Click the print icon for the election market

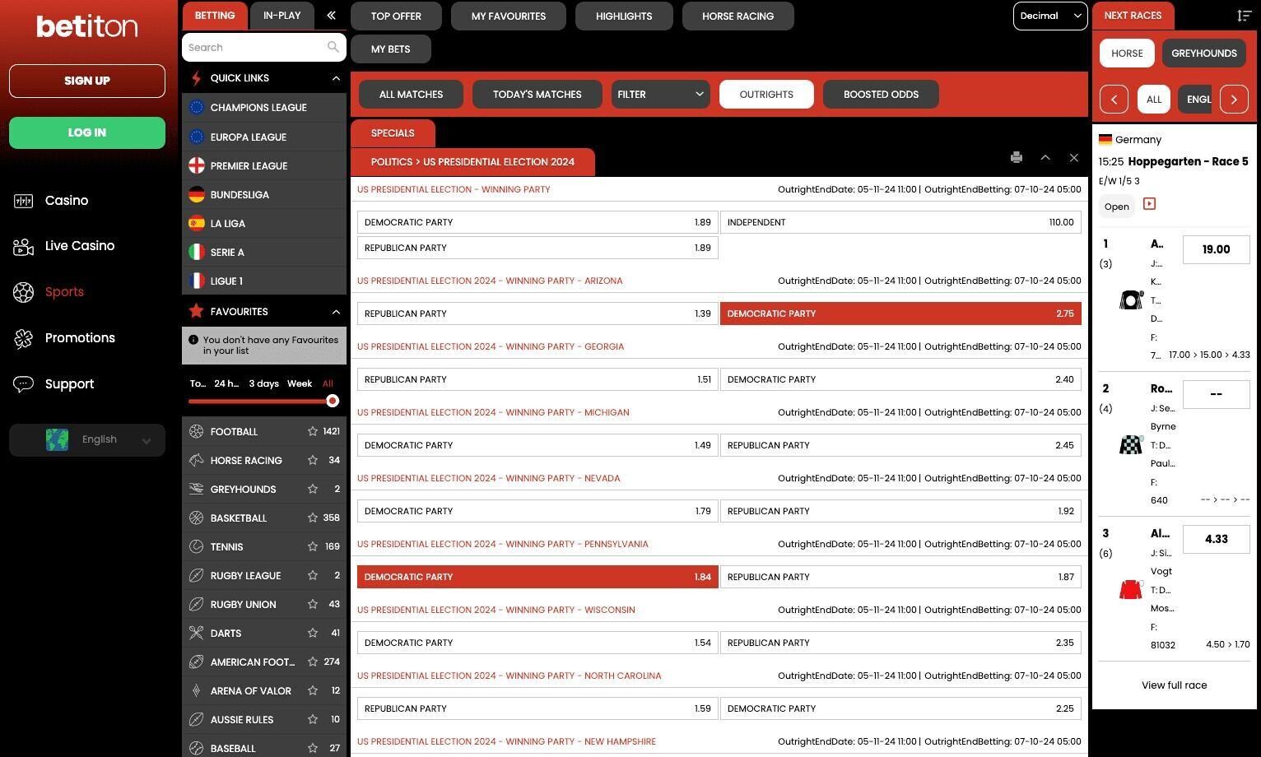click(1017, 157)
